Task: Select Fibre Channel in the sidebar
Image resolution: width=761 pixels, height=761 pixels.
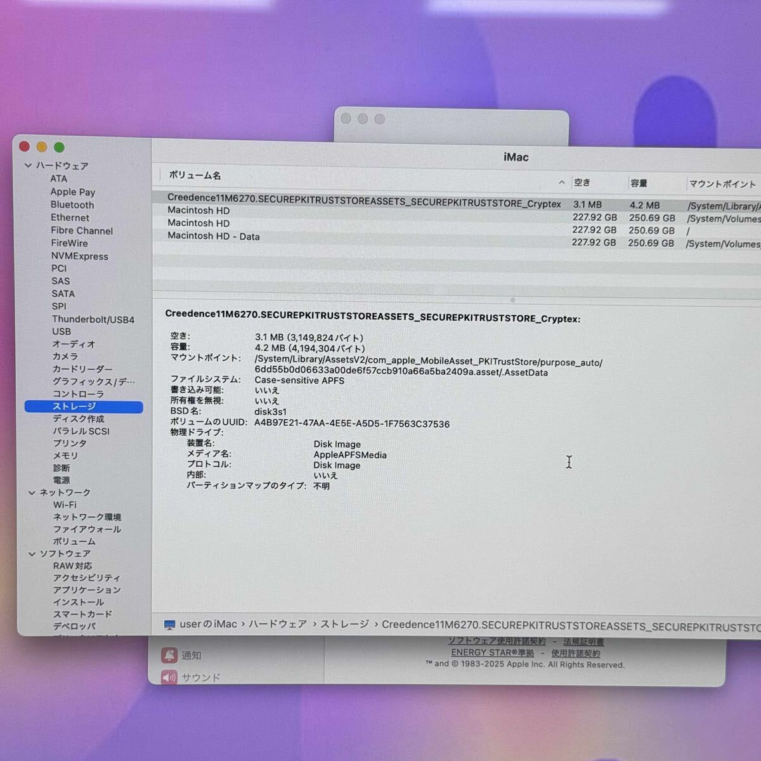Action: (x=82, y=231)
